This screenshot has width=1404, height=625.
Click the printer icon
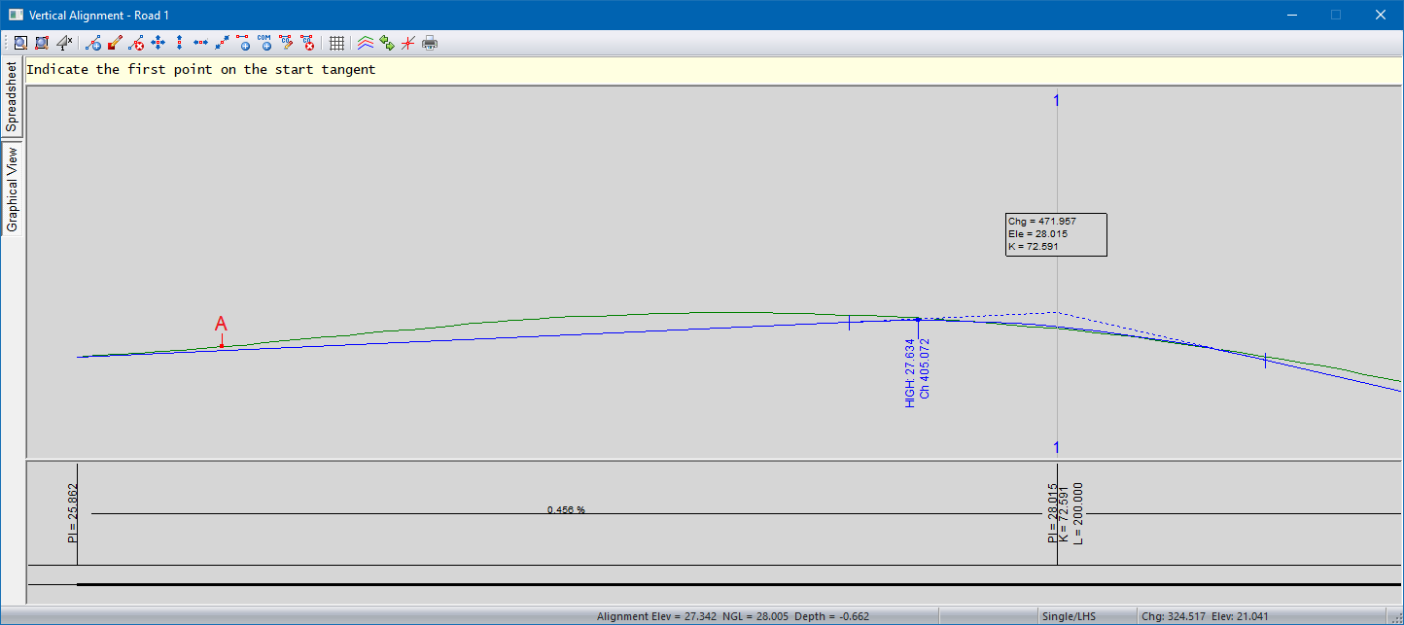pyautogui.click(x=430, y=43)
